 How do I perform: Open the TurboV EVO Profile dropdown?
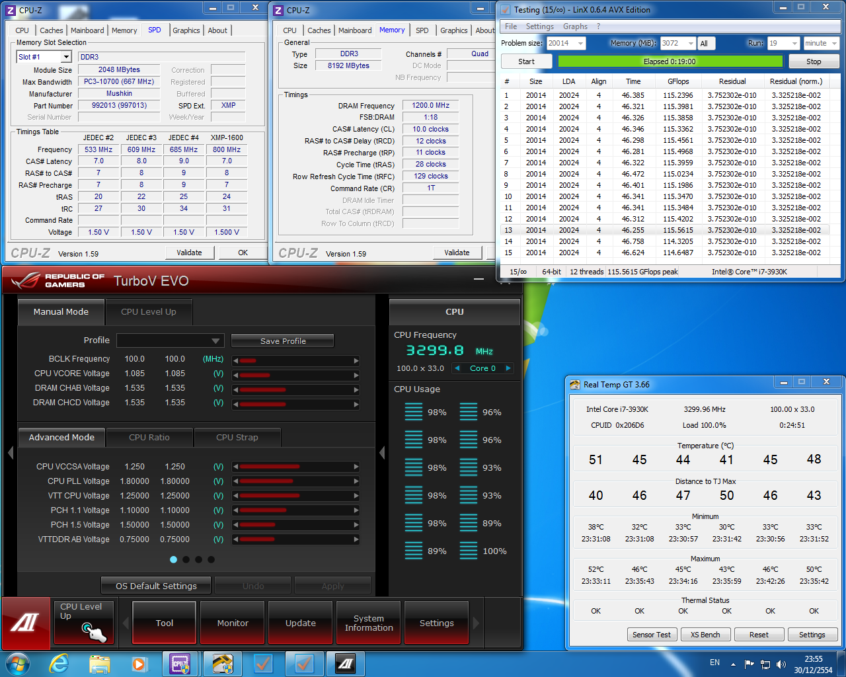pyautogui.click(x=171, y=340)
